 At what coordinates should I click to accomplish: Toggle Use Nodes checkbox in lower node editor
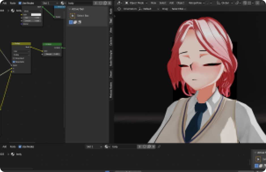coord(20,147)
